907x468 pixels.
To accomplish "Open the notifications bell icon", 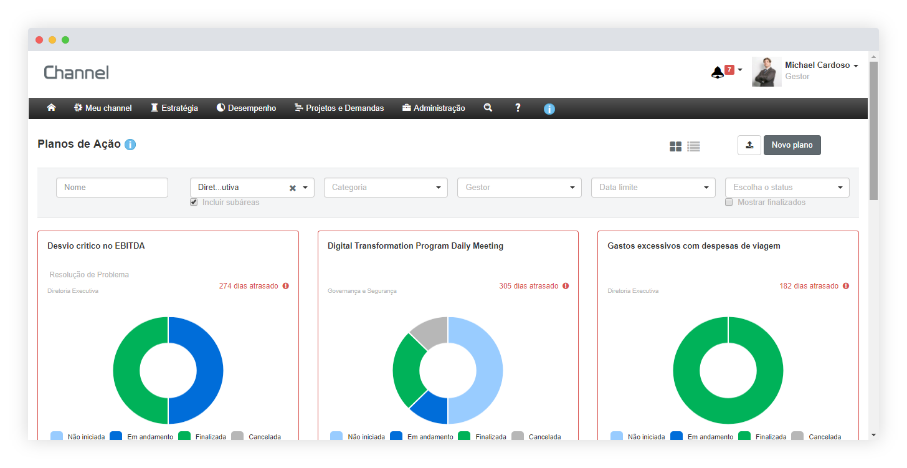I will point(718,72).
